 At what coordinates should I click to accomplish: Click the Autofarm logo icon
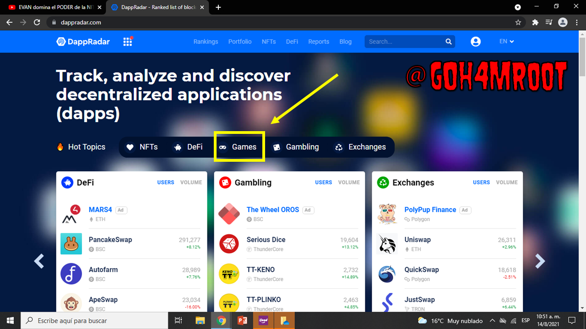click(x=71, y=274)
